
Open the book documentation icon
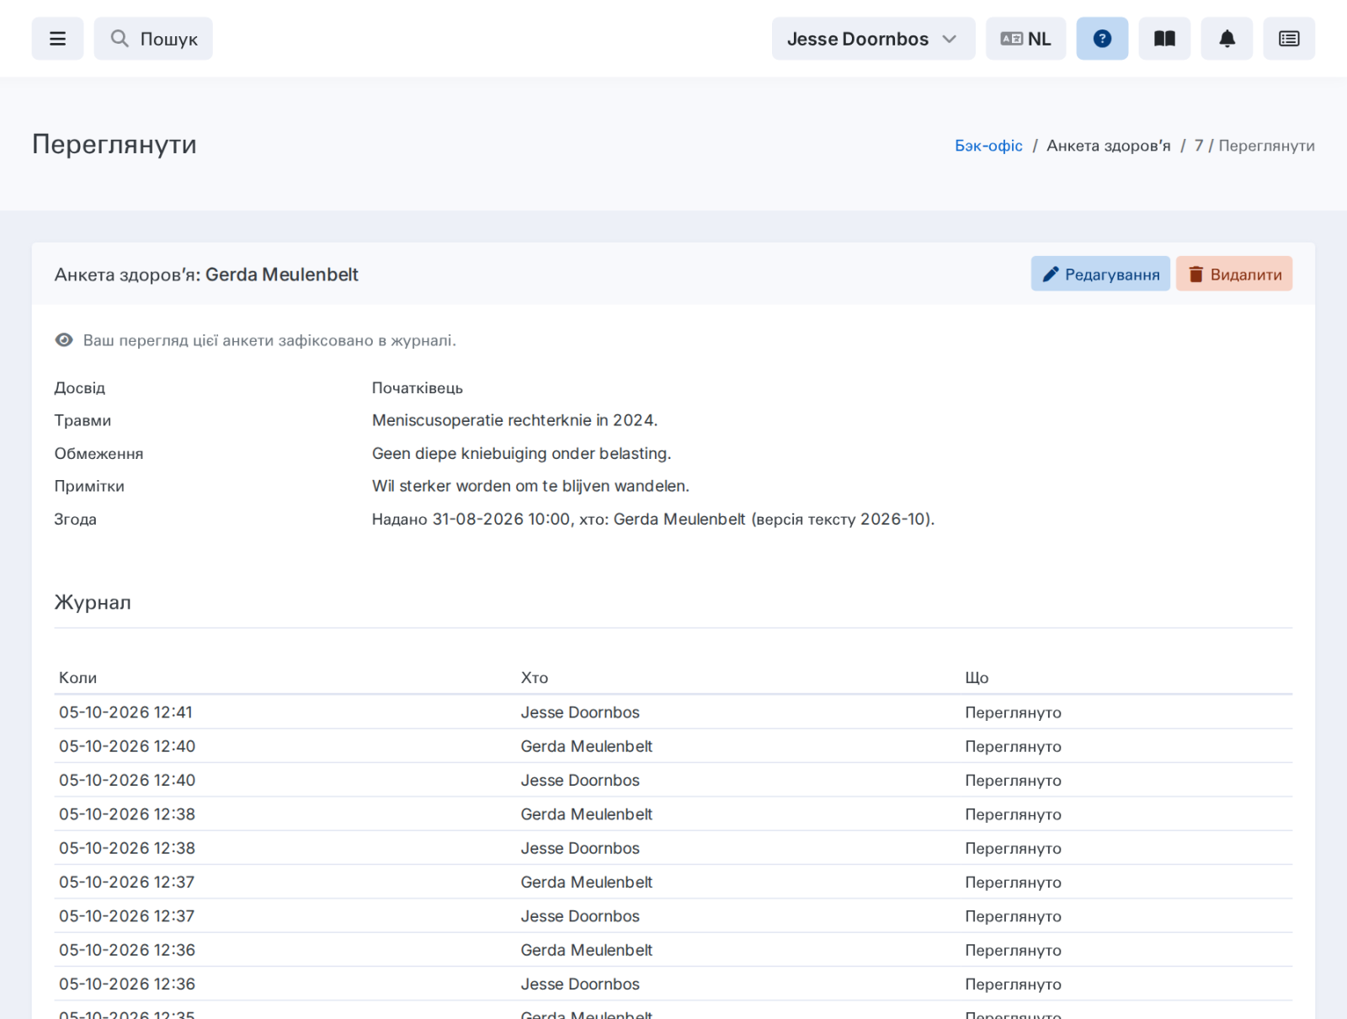coord(1164,39)
